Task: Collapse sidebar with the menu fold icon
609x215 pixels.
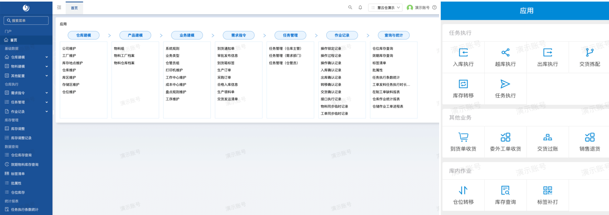Action: [x=59, y=7]
